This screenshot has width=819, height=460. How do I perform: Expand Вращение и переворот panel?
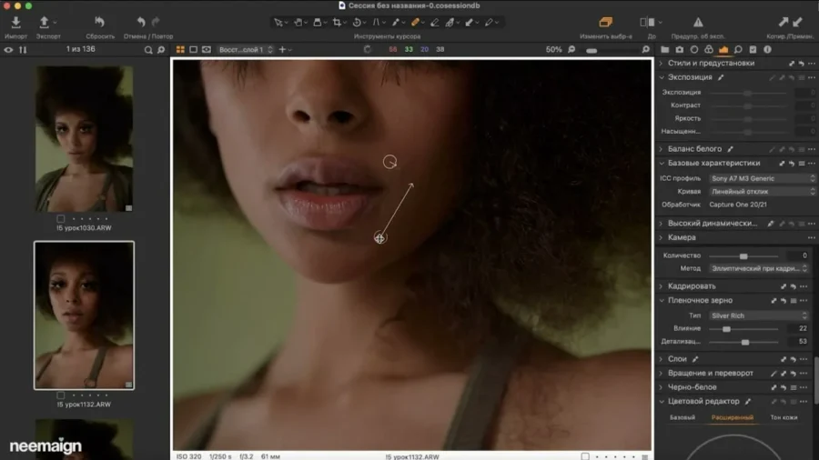coord(662,373)
